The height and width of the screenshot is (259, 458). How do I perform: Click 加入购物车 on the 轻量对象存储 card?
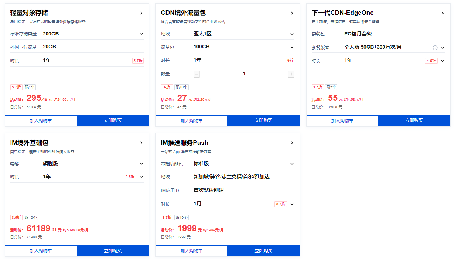pyautogui.click(x=41, y=121)
